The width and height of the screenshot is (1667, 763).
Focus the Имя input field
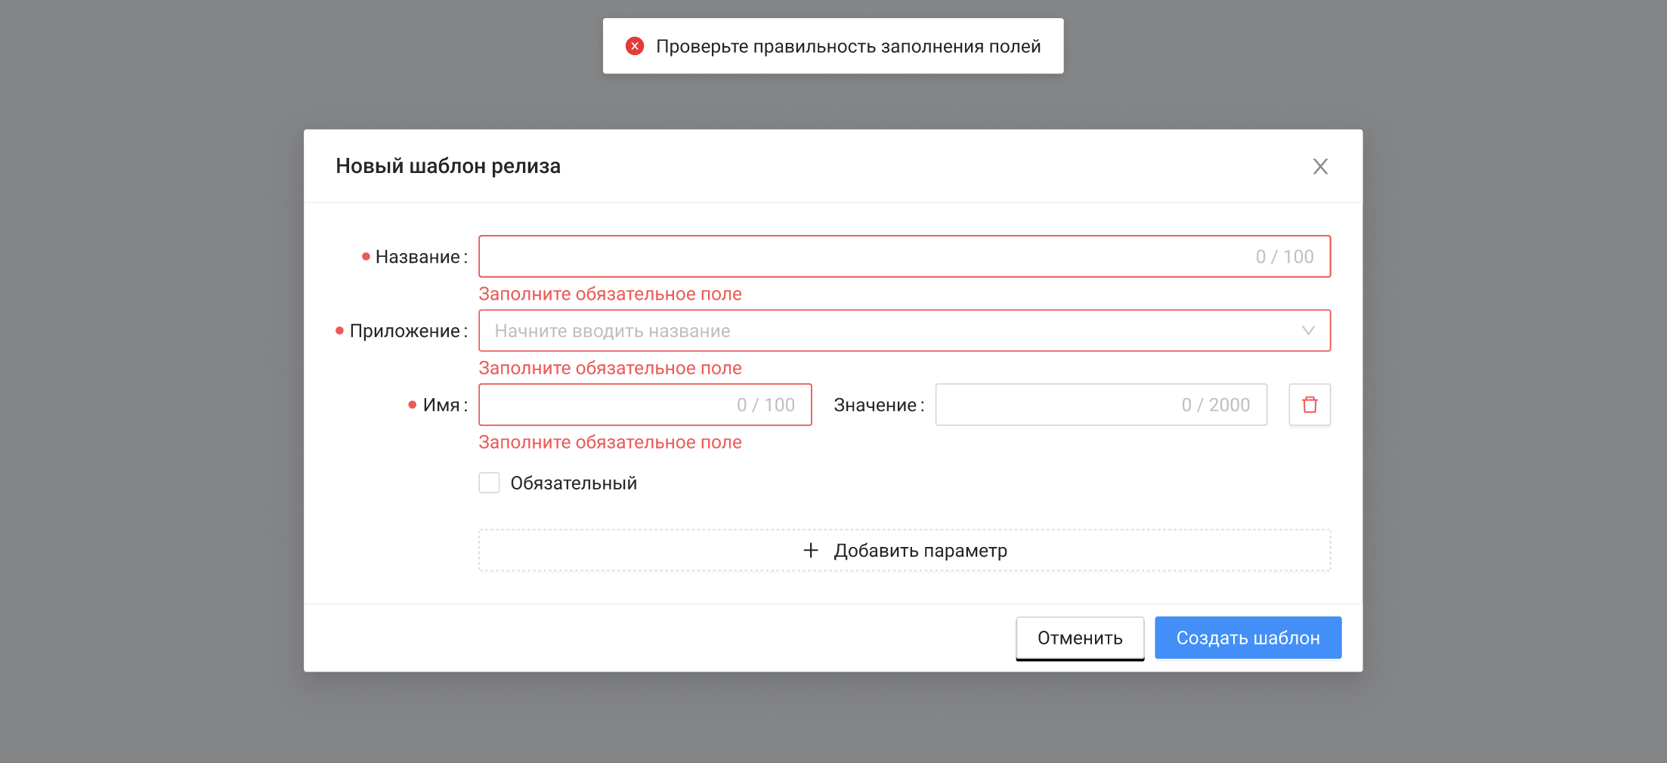605,405
